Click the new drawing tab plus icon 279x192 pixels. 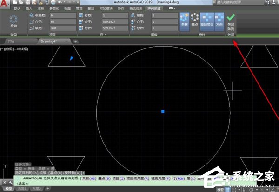[76, 41]
